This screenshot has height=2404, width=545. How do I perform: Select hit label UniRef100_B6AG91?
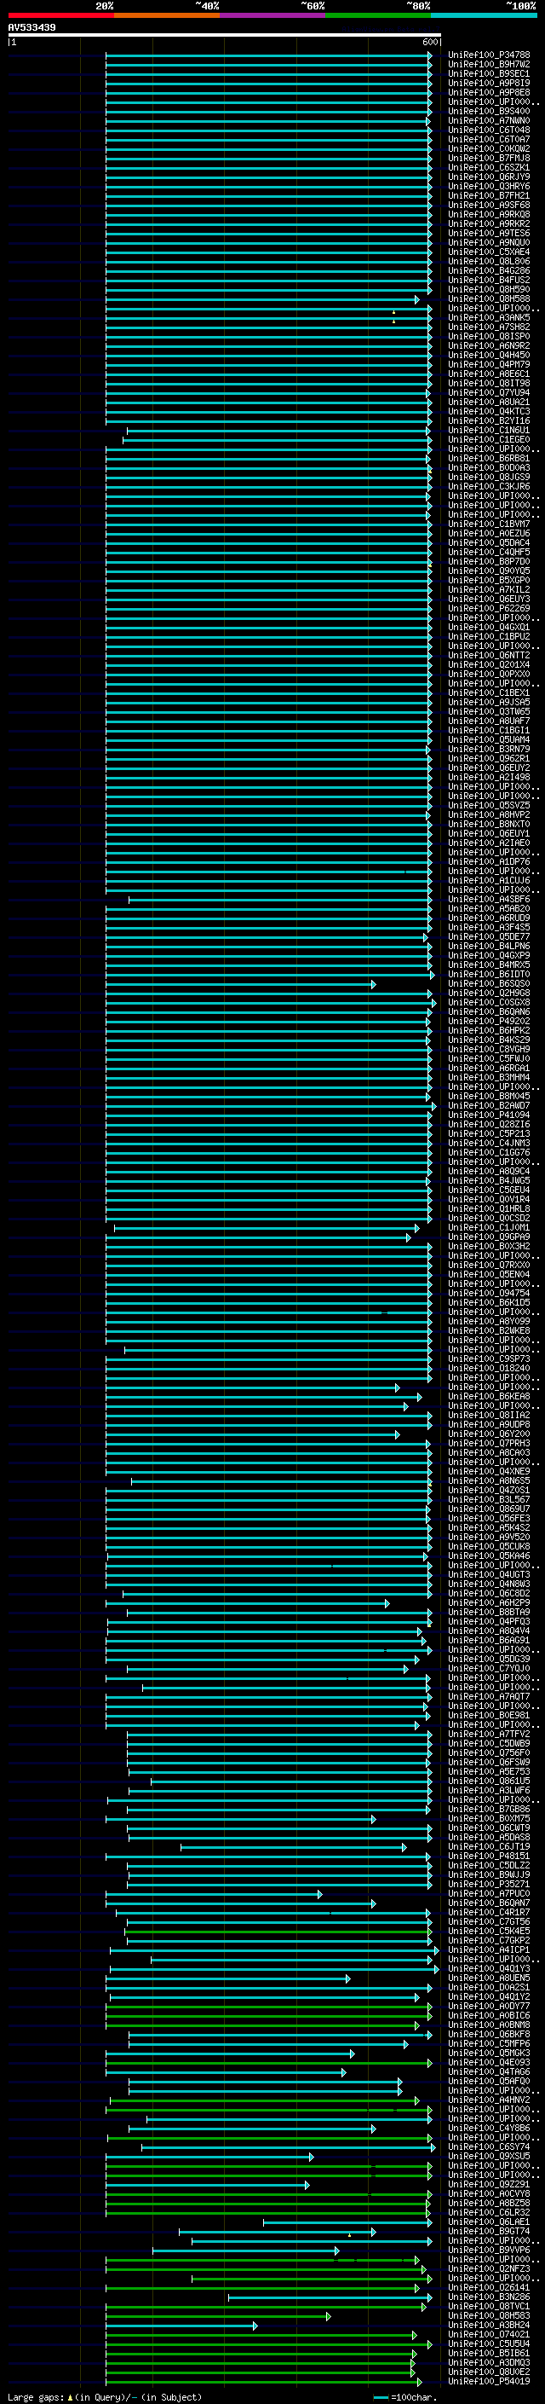pos(489,1641)
